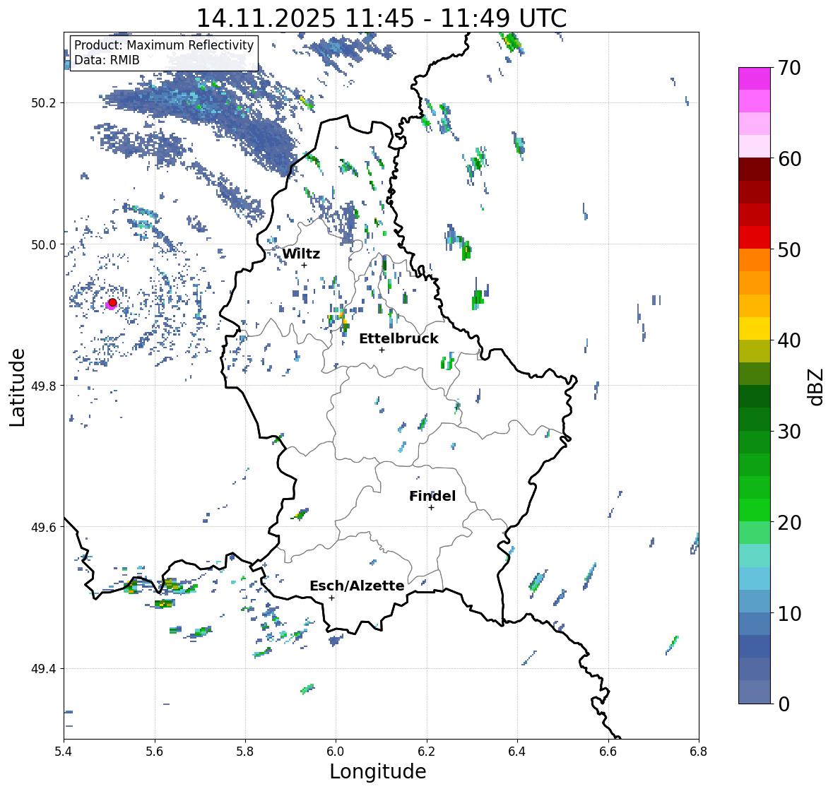
Task: Click longitude tick 6.4
Action: pyautogui.click(x=517, y=752)
